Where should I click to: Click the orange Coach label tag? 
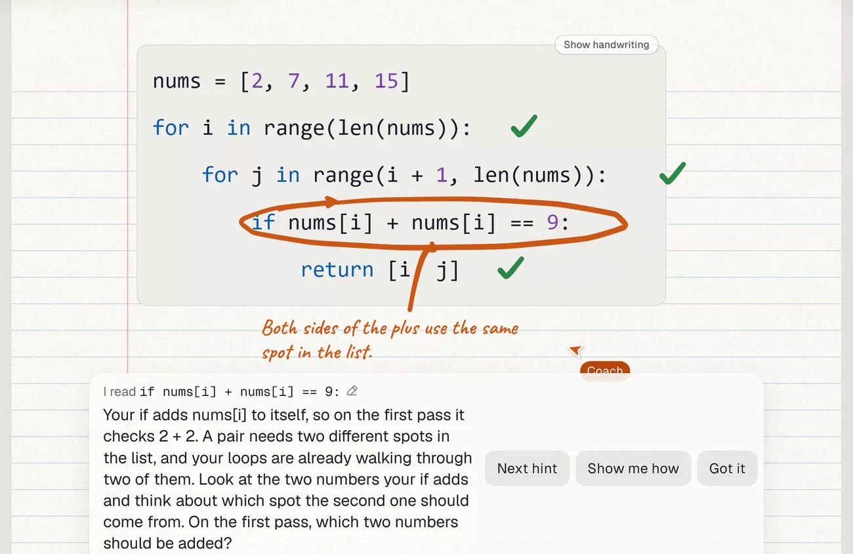click(x=605, y=370)
